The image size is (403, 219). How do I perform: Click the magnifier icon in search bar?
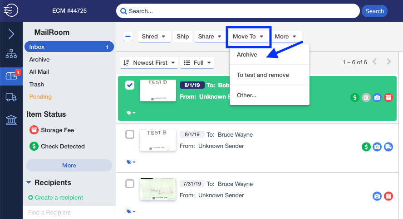[123, 11]
